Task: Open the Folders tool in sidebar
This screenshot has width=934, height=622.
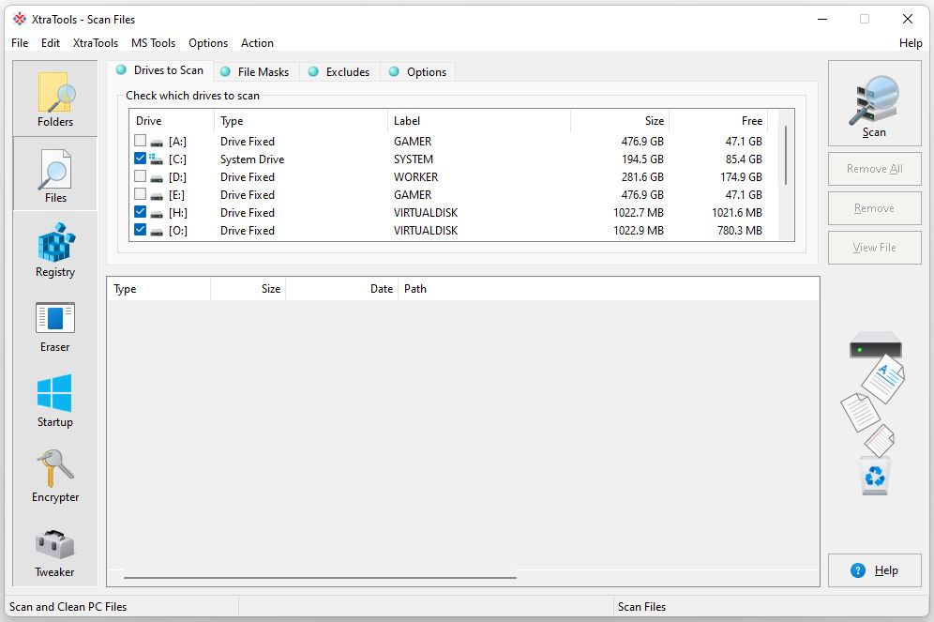Action: tap(54, 99)
